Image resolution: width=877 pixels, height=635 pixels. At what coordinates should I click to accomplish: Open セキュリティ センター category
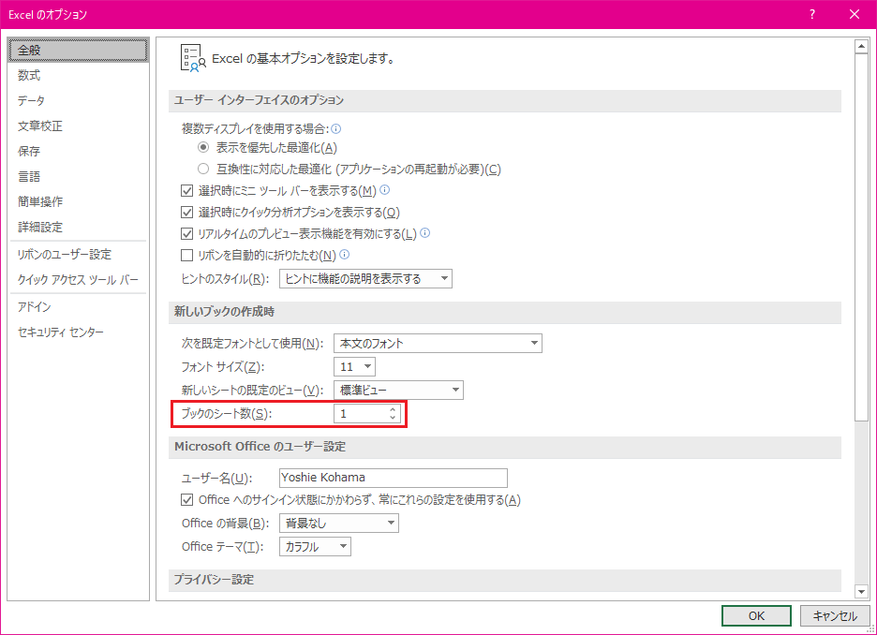pos(79,332)
